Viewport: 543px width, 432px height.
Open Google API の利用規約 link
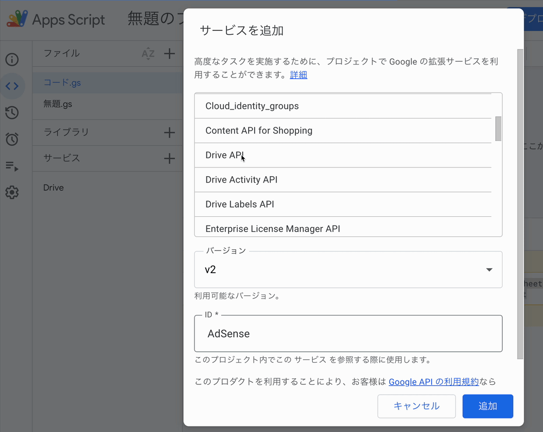(x=433, y=382)
